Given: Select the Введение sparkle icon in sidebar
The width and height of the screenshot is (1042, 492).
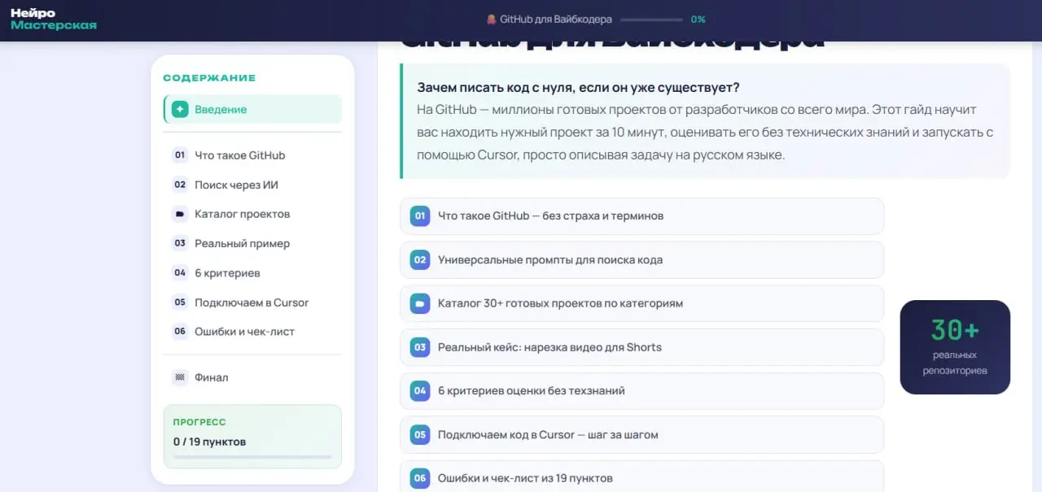Looking at the screenshot, I should click(x=180, y=109).
